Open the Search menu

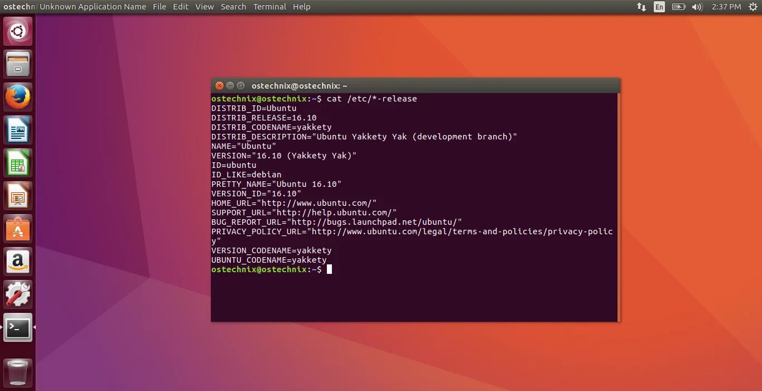[233, 7]
